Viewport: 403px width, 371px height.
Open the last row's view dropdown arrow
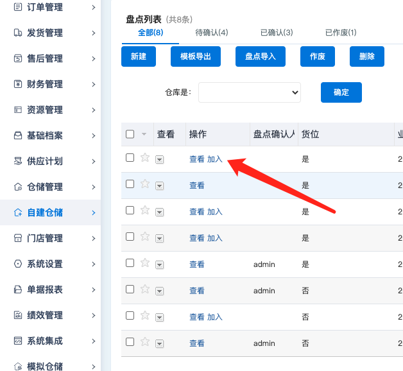[x=159, y=344]
